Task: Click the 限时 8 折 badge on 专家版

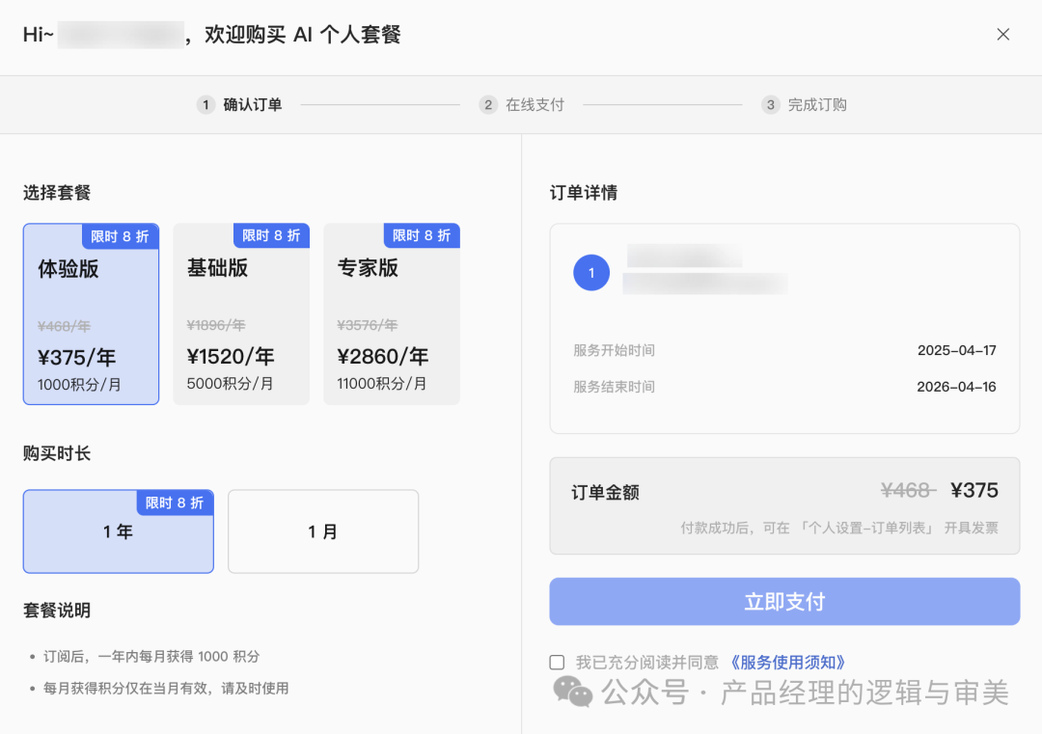Action: pyautogui.click(x=422, y=235)
